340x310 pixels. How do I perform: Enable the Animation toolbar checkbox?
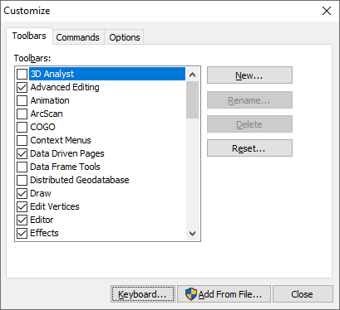click(x=22, y=100)
